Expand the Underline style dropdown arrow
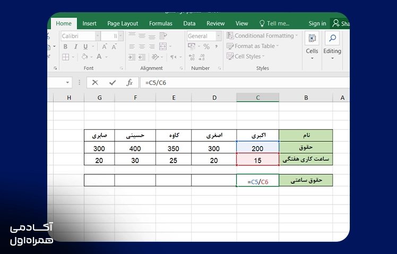This screenshot has height=254, width=397. [x=93, y=47]
